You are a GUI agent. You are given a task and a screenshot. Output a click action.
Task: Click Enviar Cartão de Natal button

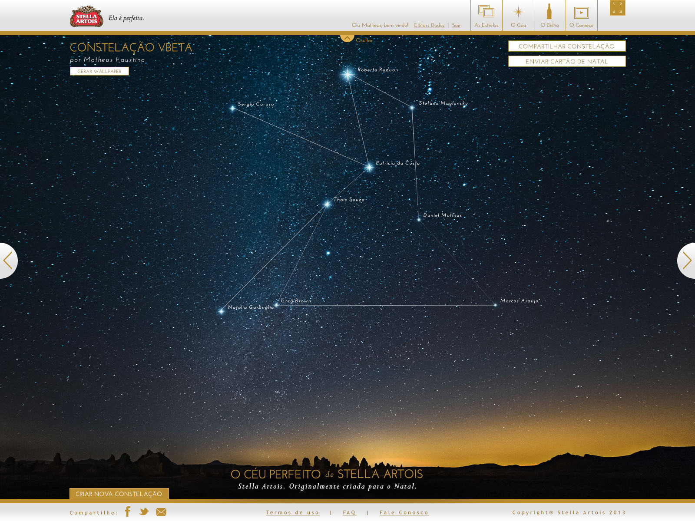(x=567, y=61)
